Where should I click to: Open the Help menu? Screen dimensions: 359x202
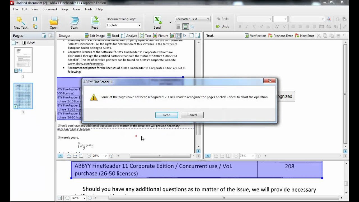pos(100,9)
